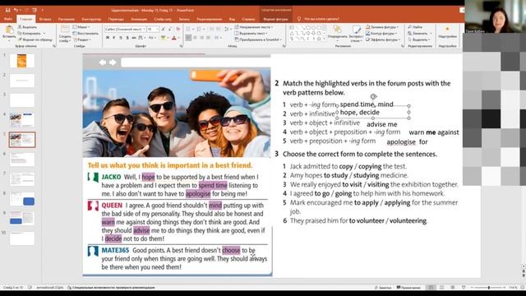Click rotation handle above selected text box
The height and width of the screenshot is (296, 526).
pyautogui.click(x=373, y=97)
